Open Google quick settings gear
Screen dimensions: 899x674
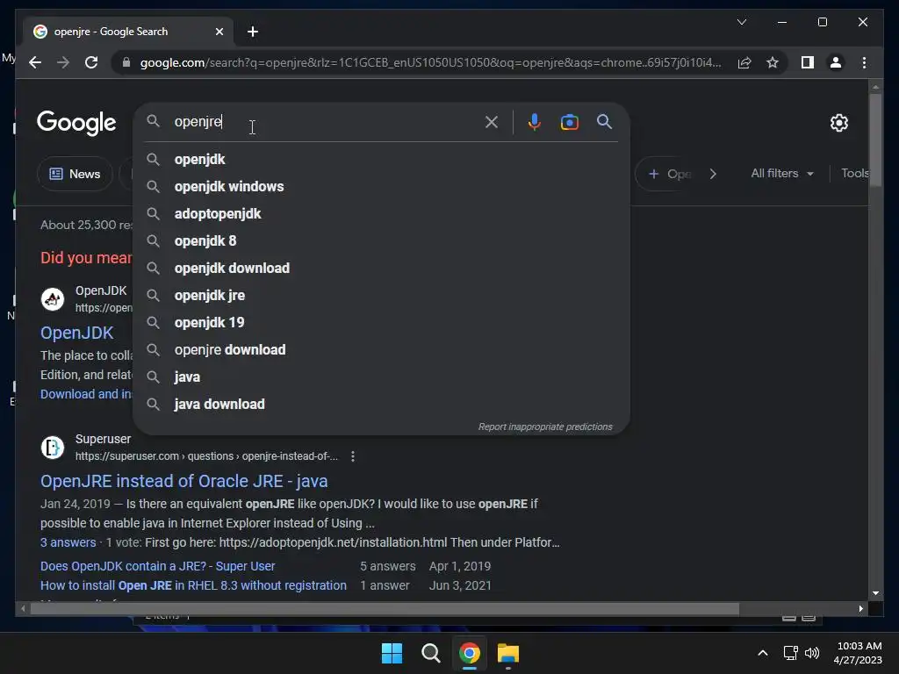coord(838,123)
